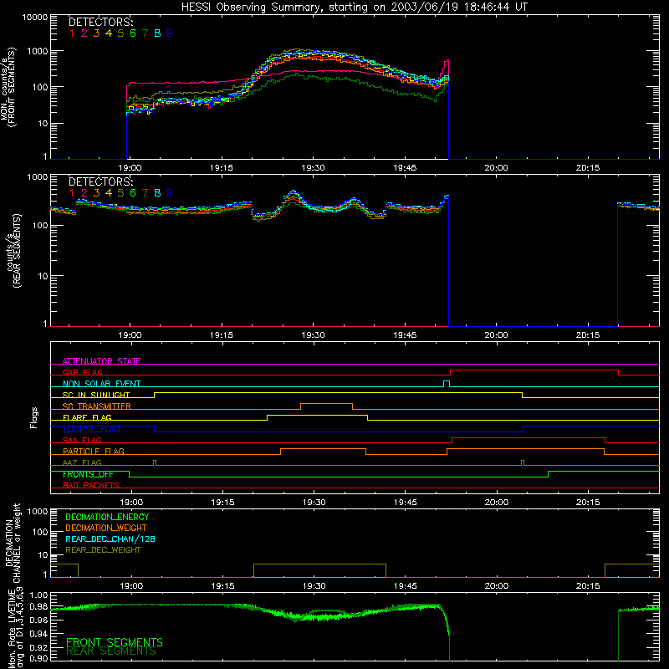Click the 'SAA_FLAG' label
This screenshot has width=669, height=669.
click(82, 440)
